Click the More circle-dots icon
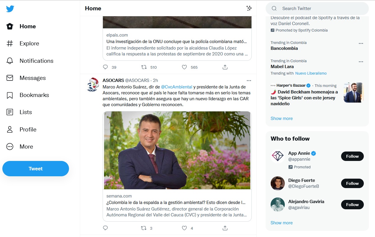The width and height of the screenshot is (375, 237). pyautogui.click(x=10, y=147)
